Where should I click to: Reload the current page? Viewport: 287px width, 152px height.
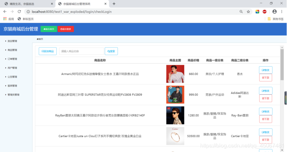[x=19, y=12]
